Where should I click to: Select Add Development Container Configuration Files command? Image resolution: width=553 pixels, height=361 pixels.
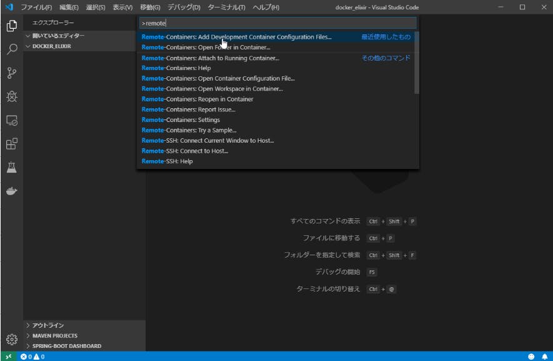pos(276,37)
